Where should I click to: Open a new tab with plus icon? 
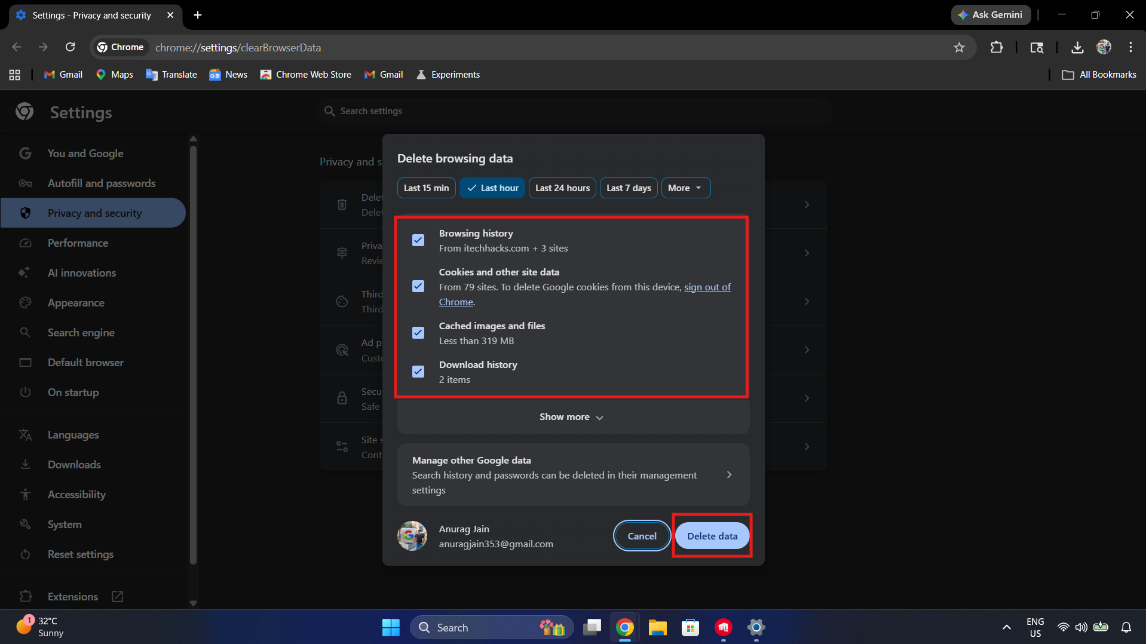tap(198, 15)
